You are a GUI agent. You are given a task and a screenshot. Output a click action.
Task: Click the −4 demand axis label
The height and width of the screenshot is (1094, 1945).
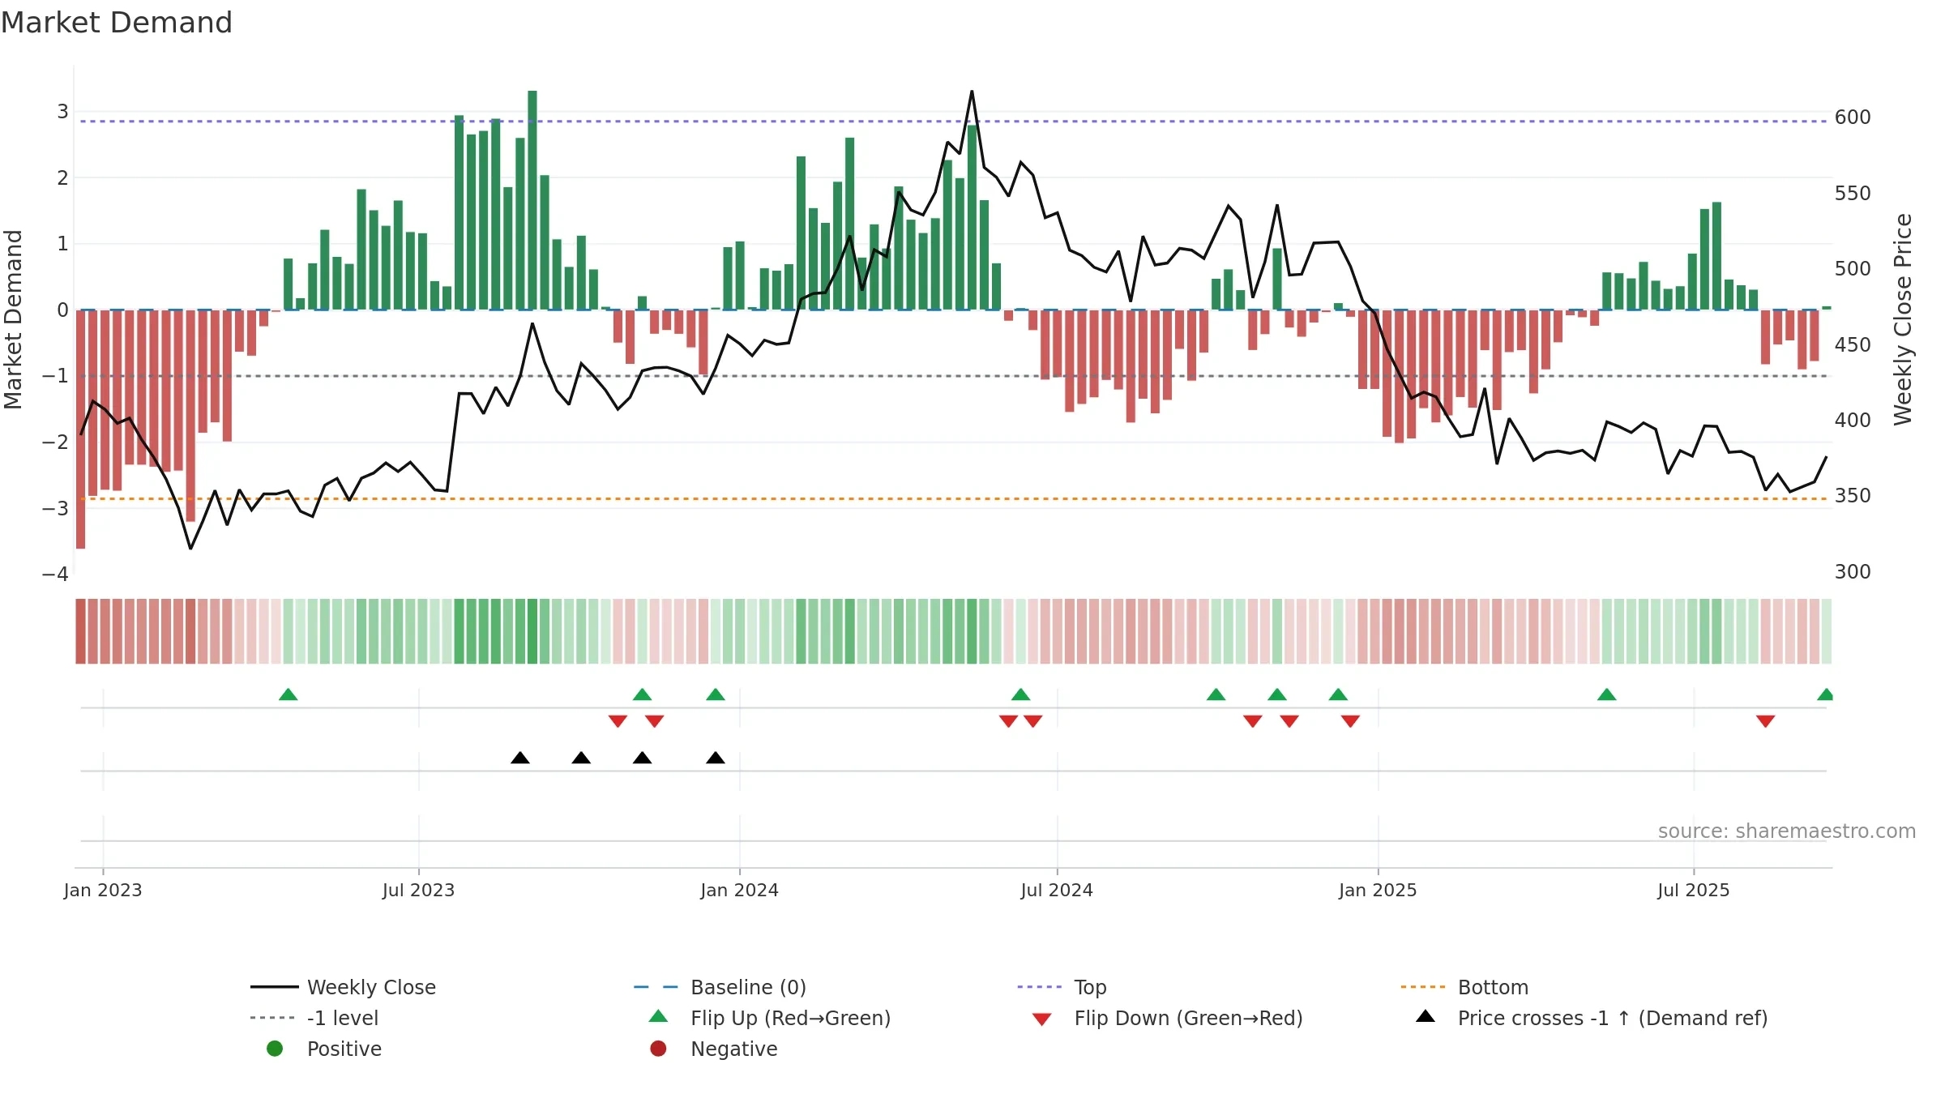click(55, 575)
